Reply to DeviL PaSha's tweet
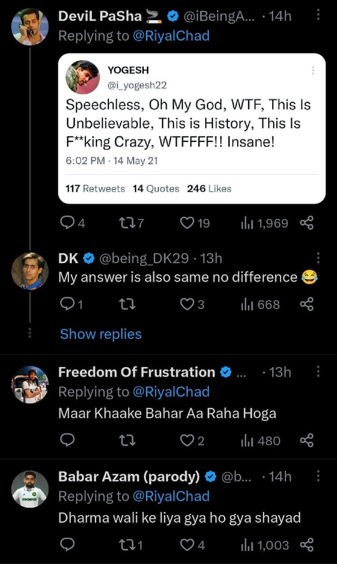The image size is (337, 564). (67, 223)
